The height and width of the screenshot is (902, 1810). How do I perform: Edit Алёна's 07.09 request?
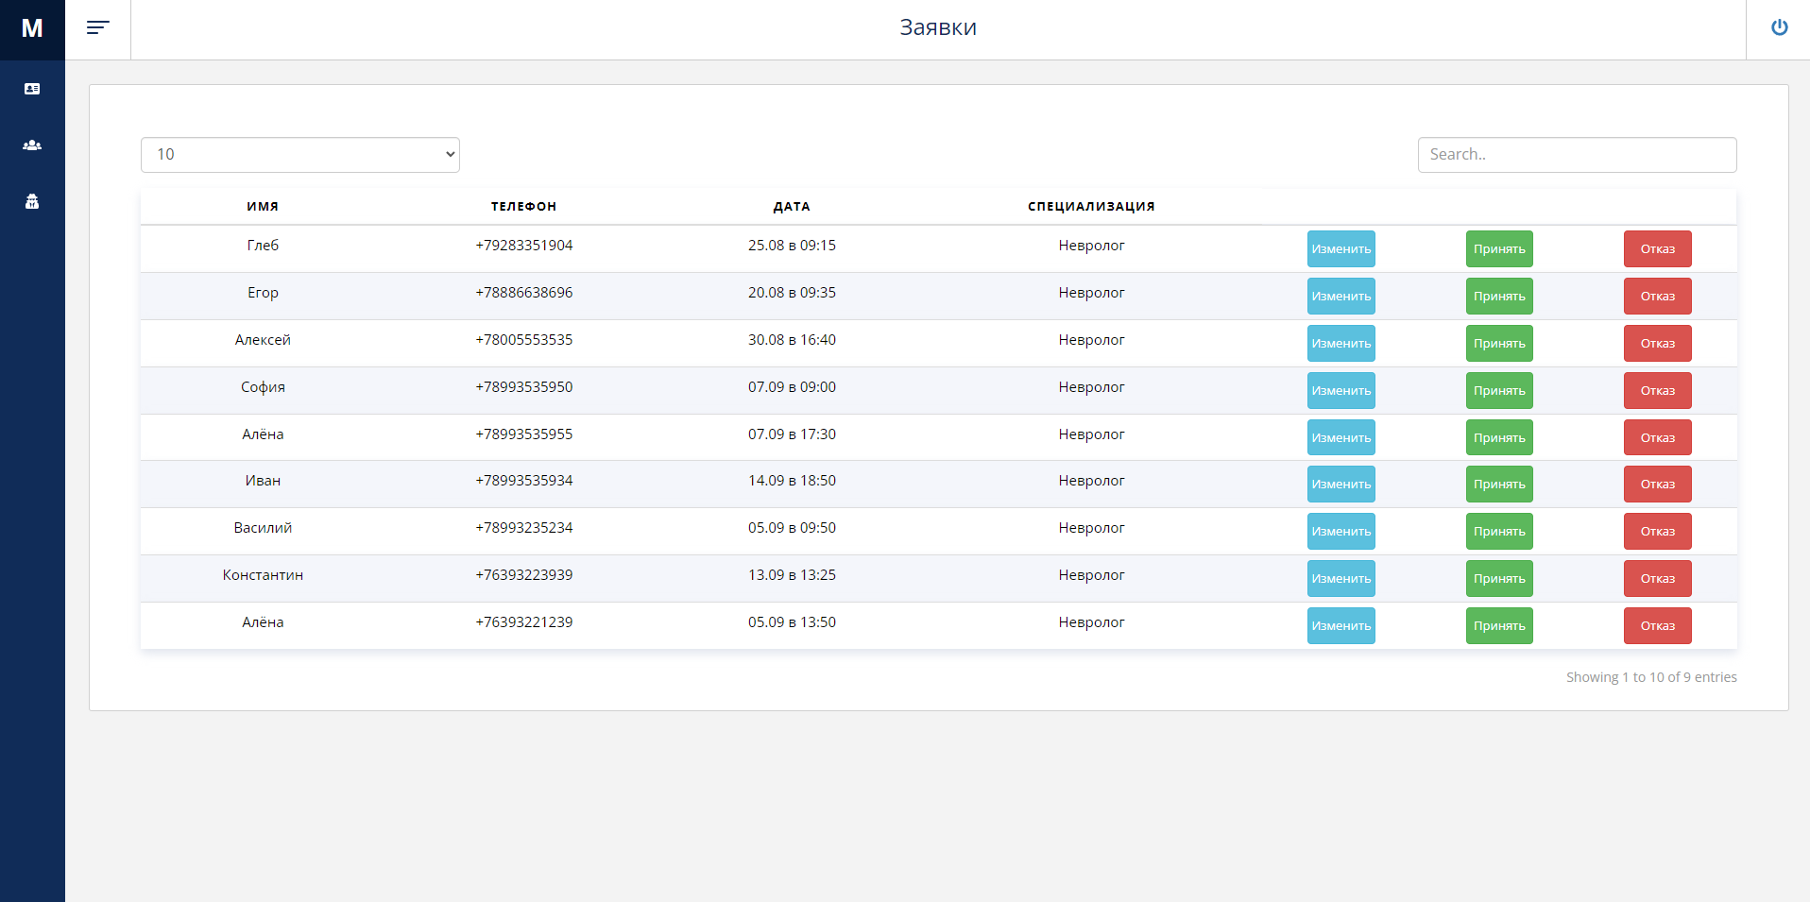(x=1340, y=436)
